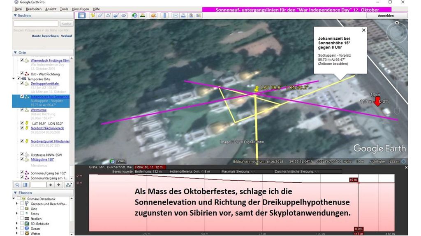Uncheck the Dreikuppelvertikale path

point(22,84)
